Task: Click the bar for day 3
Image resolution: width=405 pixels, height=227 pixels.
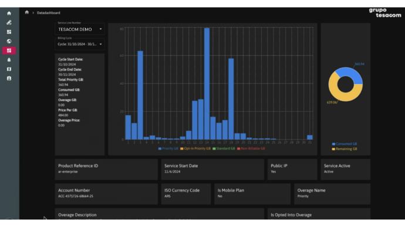Action: [x=140, y=95]
